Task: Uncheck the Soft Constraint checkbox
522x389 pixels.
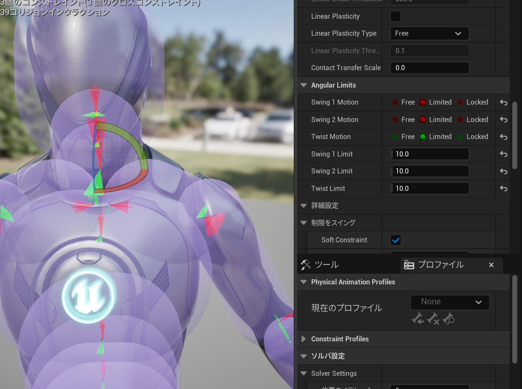Action: pyautogui.click(x=396, y=240)
